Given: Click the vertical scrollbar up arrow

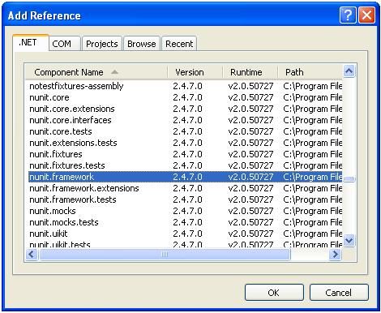Looking at the screenshot, I should 349,71.
